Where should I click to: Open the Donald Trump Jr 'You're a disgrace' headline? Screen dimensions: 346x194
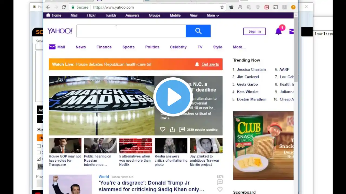[x=151, y=186]
